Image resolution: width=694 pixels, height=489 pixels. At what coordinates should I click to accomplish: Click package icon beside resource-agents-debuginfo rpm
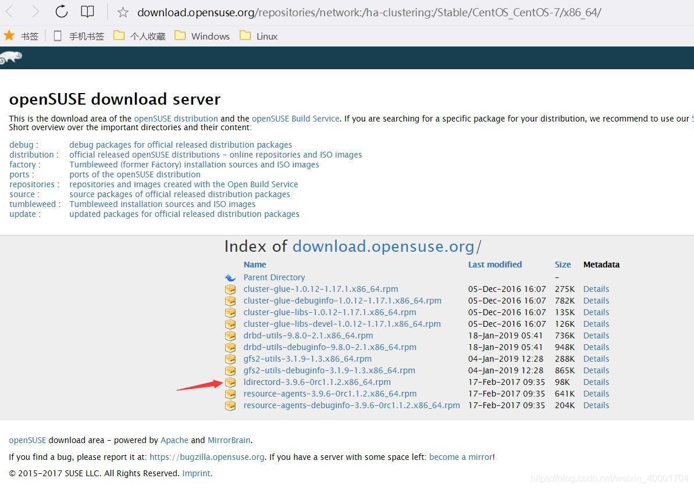tap(230, 405)
